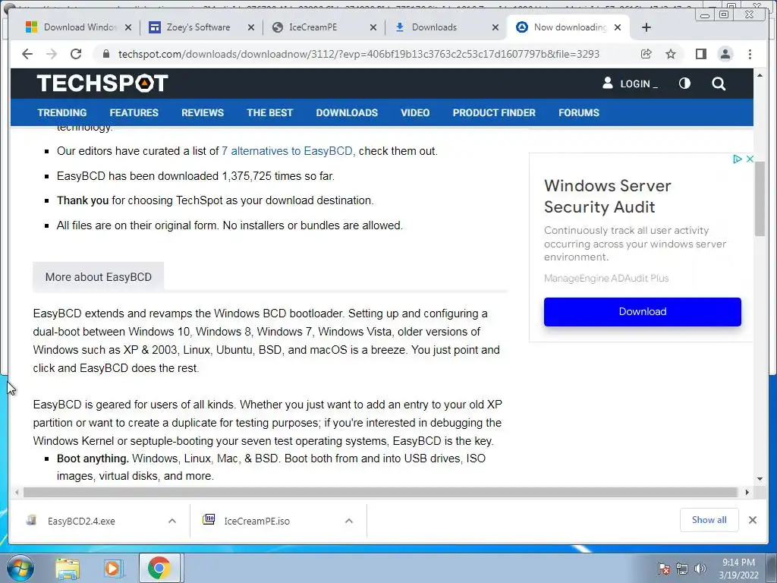Open TechSpot search magnifier
The image size is (777, 583).
pos(719,84)
